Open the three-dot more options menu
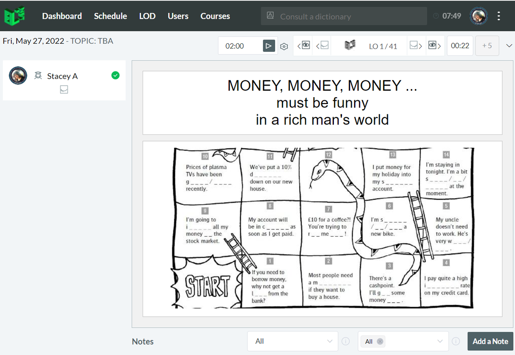Image resolution: width=515 pixels, height=355 pixels. pyautogui.click(x=498, y=16)
